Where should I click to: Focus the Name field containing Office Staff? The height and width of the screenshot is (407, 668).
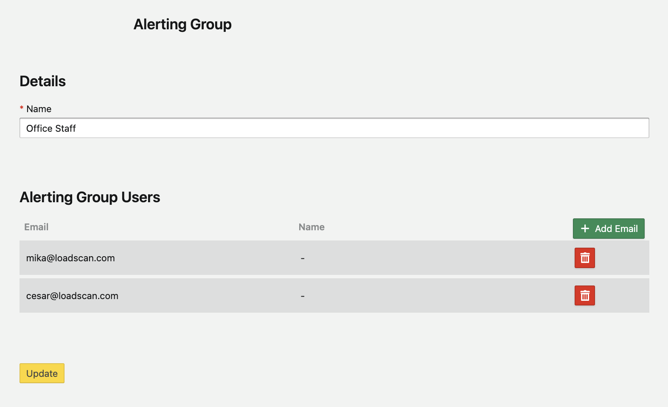pos(334,128)
